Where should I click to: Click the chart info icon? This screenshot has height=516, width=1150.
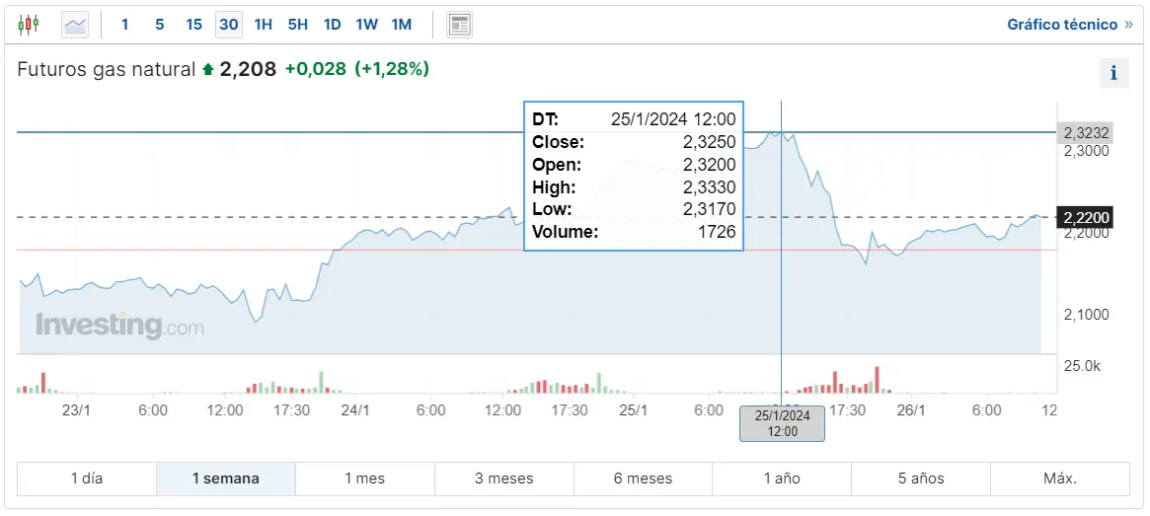tap(1113, 73)
